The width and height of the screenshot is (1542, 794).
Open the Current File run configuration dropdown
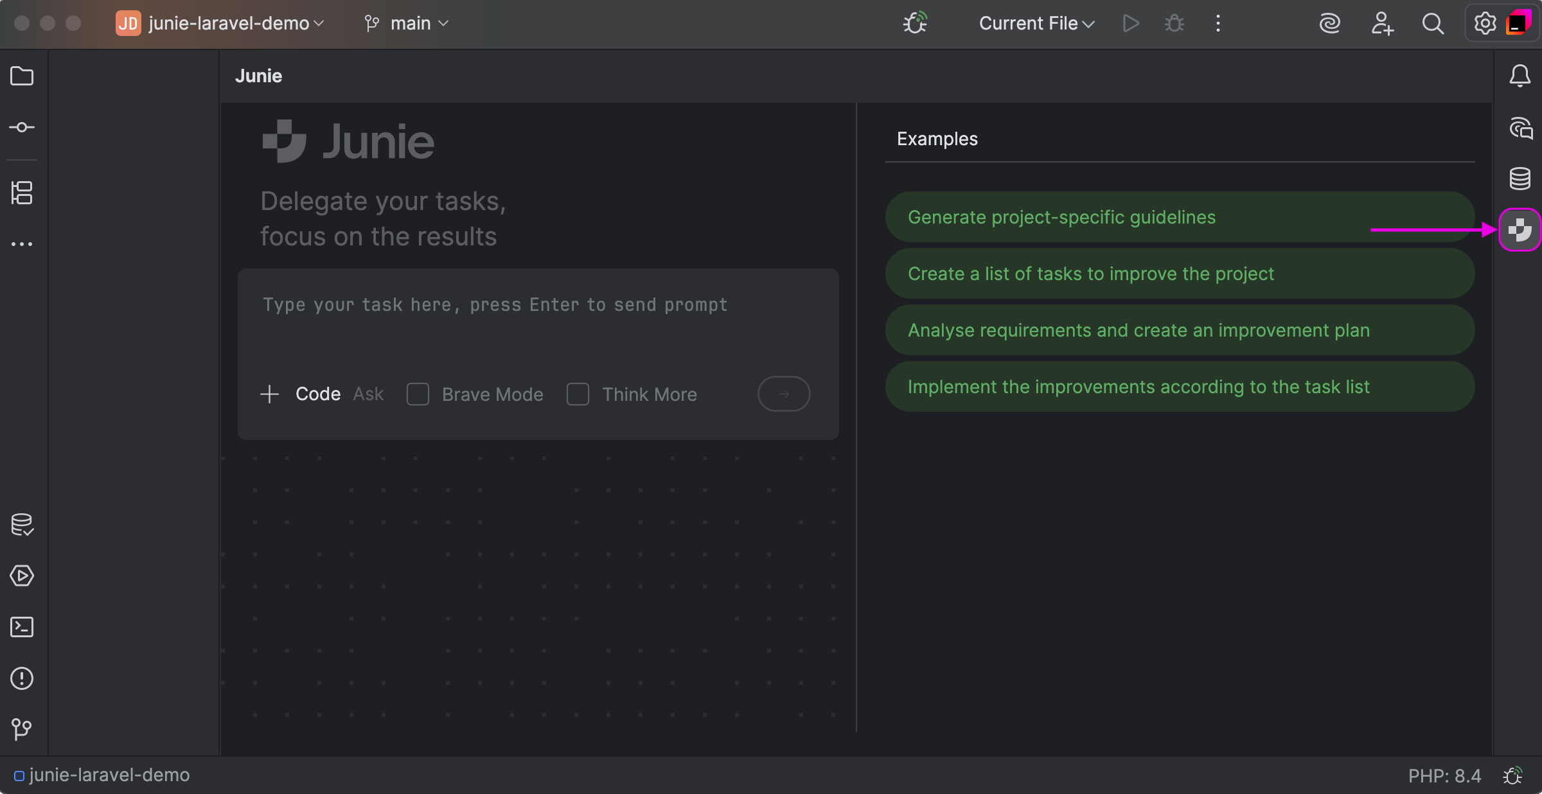(x=1036, y=23)
